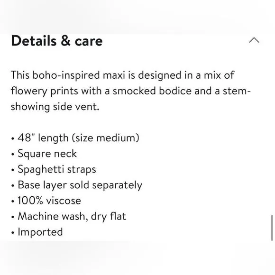The width and height of the screenshot is (275, 275).
Task: Click the Spaghetti straps bullet item
Action: (54, 169)
